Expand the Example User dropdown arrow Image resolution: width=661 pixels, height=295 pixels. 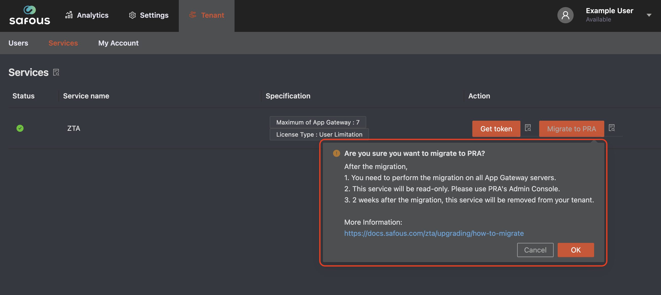coord(649,15)
